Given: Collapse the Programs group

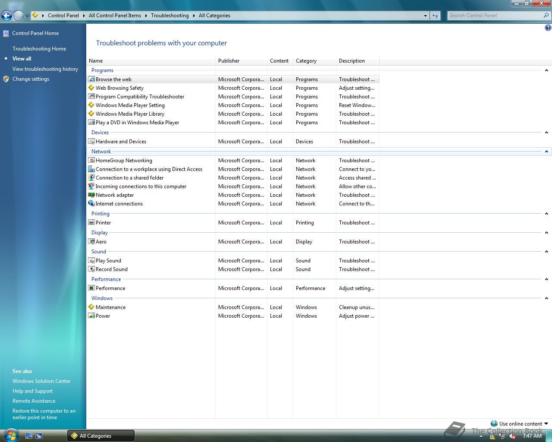Looking at the screenshot, I should (x=546, y=70).
